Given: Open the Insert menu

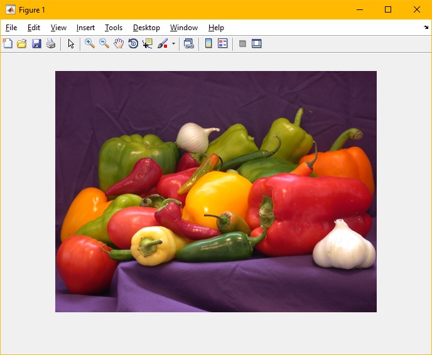Looking at the screenshot, I should coord(85,28).
